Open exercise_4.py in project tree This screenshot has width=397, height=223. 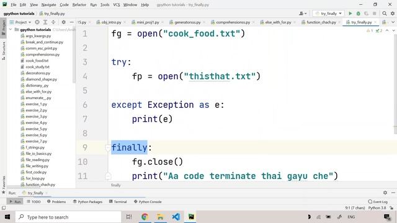click(x=36, y=123)
